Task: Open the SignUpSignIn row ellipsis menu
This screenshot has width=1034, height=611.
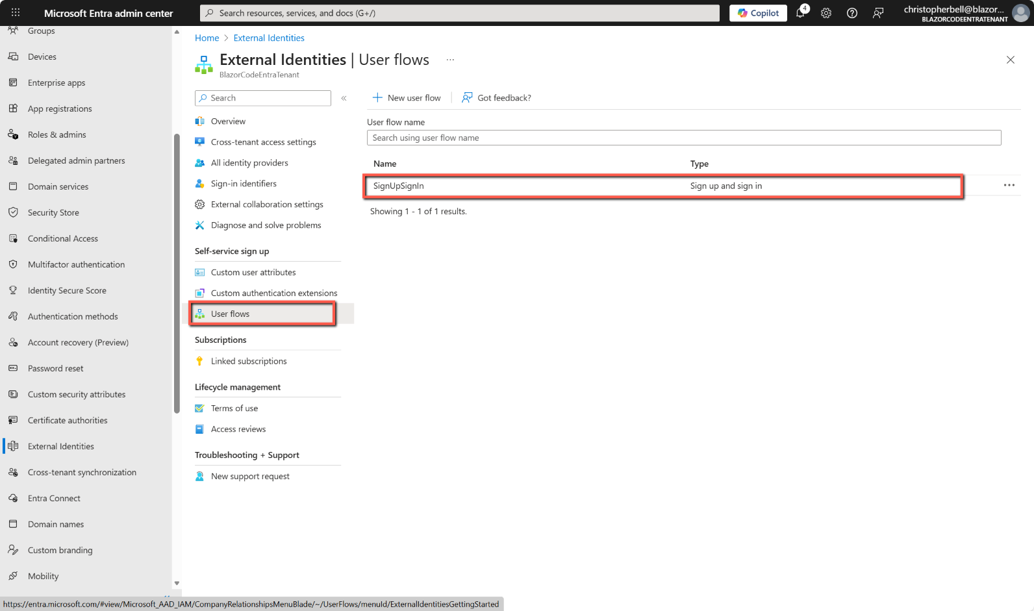Action: 1009,185
